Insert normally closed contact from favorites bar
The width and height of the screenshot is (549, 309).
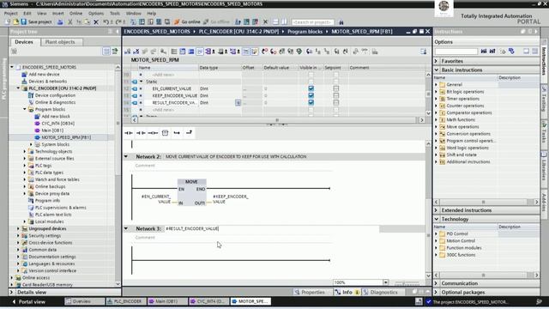tap(141, 133)
